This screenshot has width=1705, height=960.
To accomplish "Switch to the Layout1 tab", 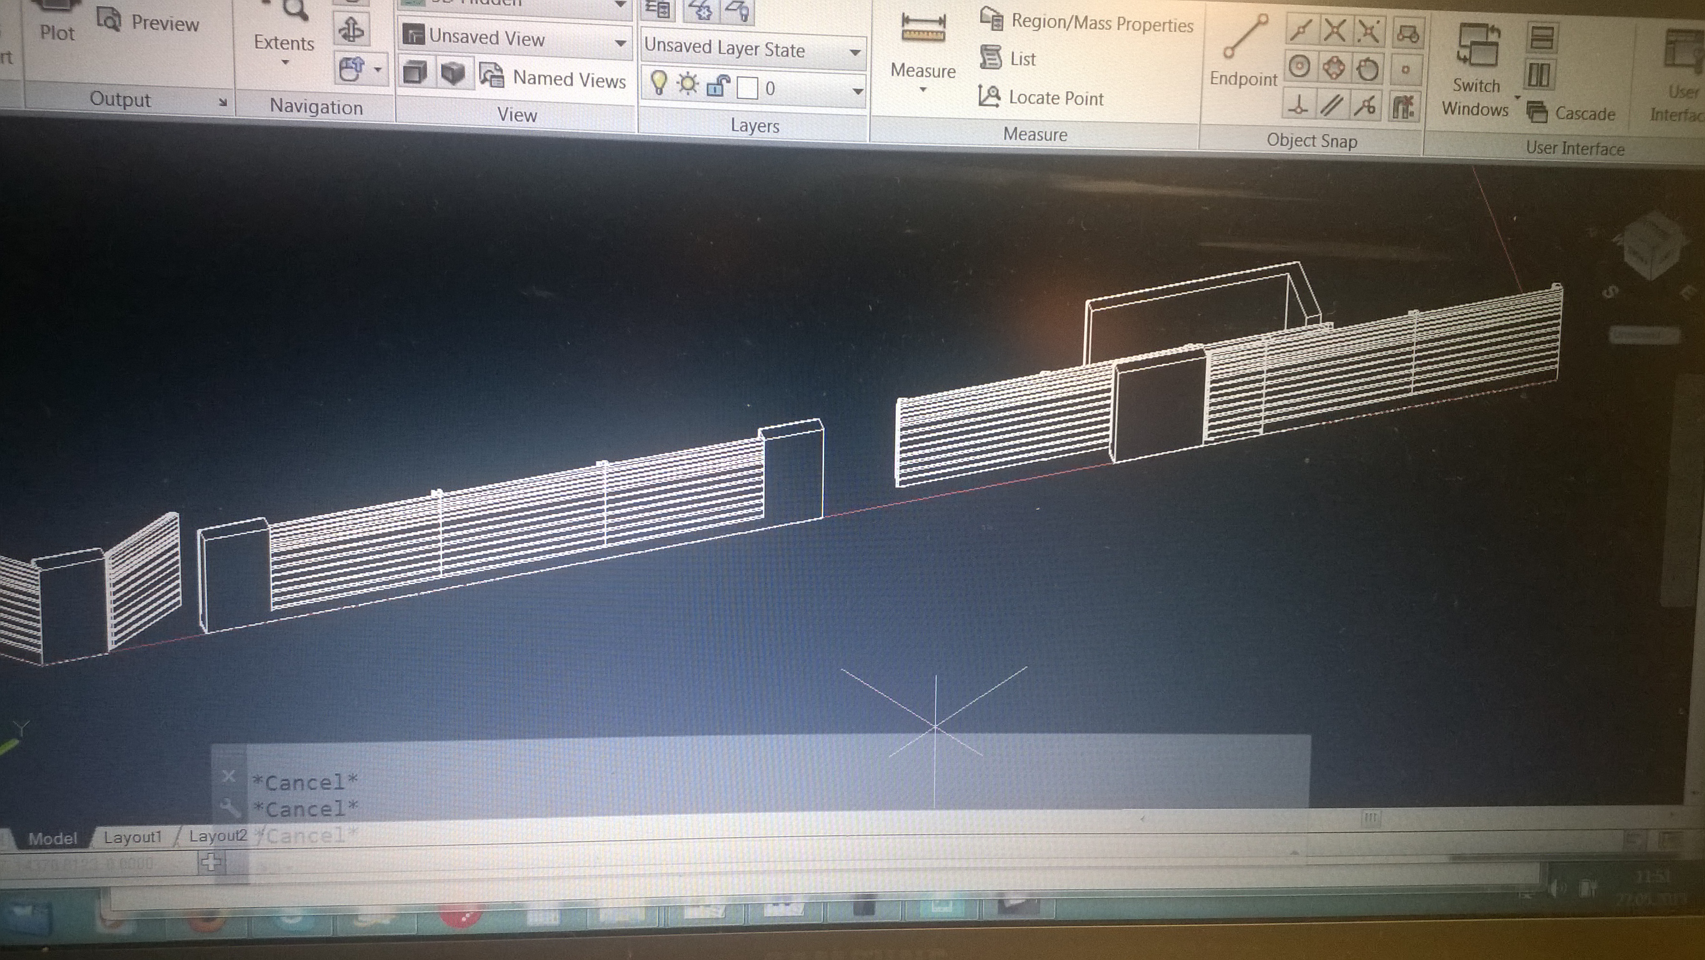I will tap(132, 837).
